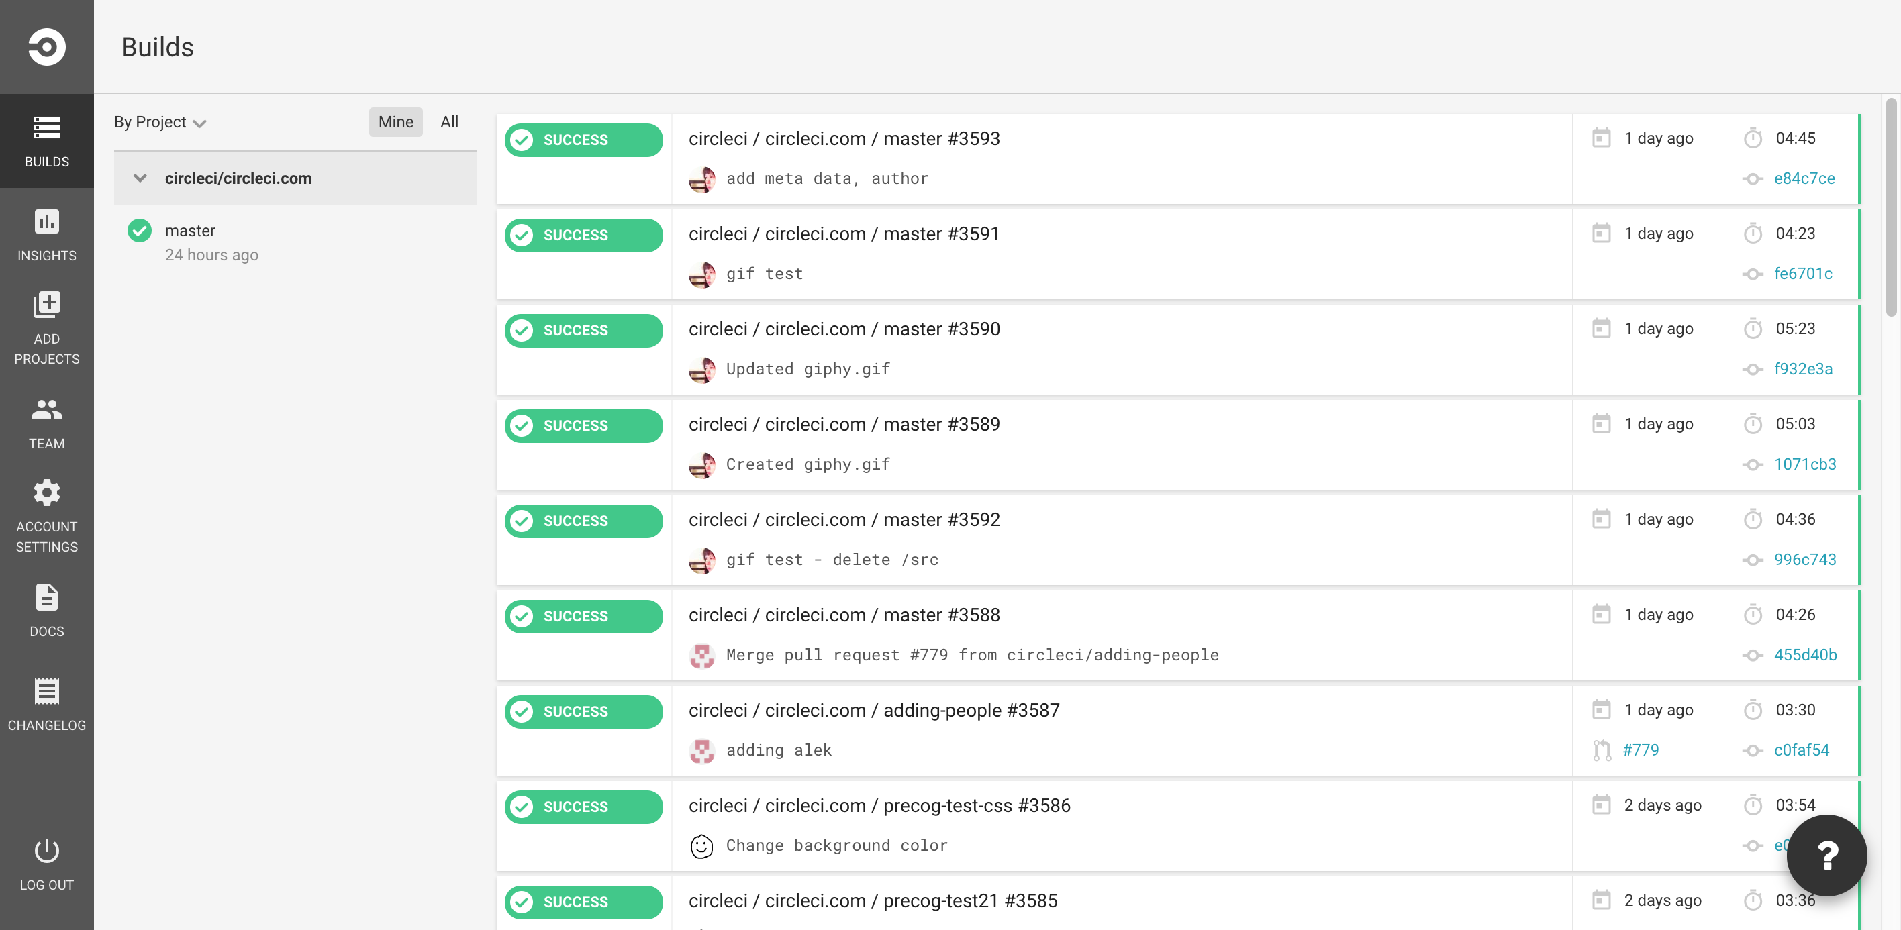The image size is (1901, 930).
Task: Click SUCCESS badge on build #3588
Action: point(583,616)
